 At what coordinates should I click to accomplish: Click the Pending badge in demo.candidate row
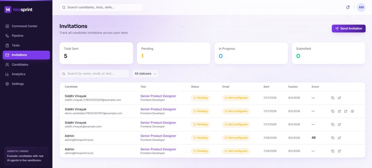[x=200, y=111]
